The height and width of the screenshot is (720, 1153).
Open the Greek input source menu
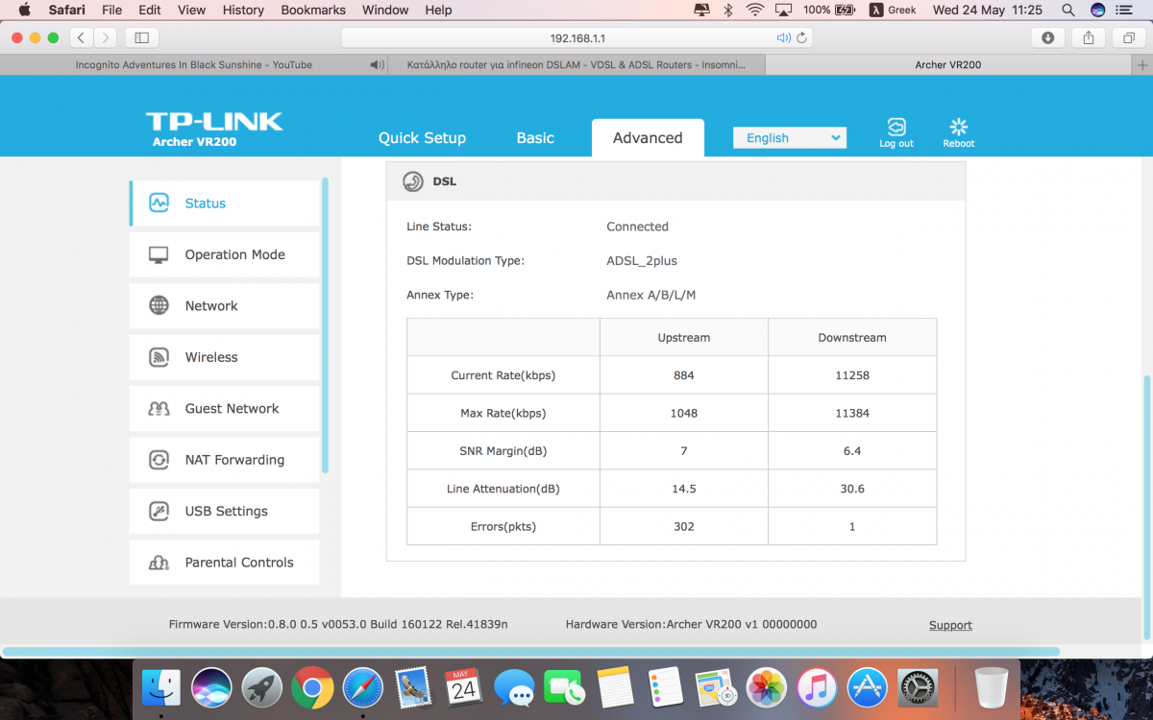(893, 10)
